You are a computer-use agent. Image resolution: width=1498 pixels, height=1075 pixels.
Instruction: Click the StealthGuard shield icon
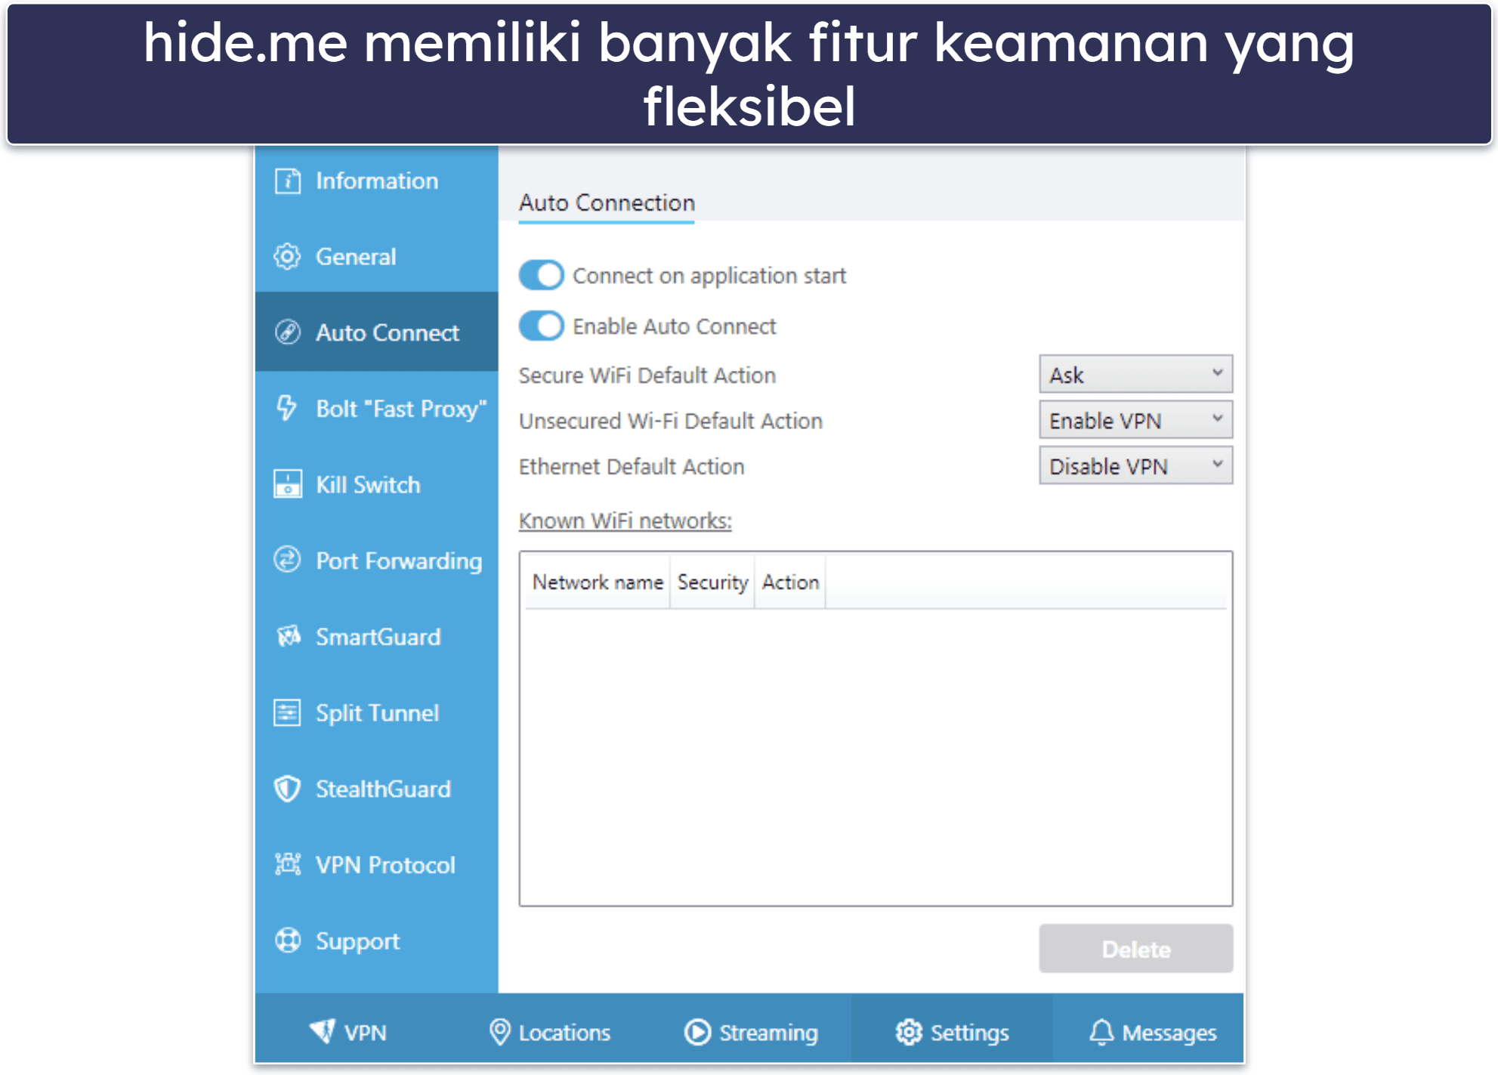click(287, 789)
